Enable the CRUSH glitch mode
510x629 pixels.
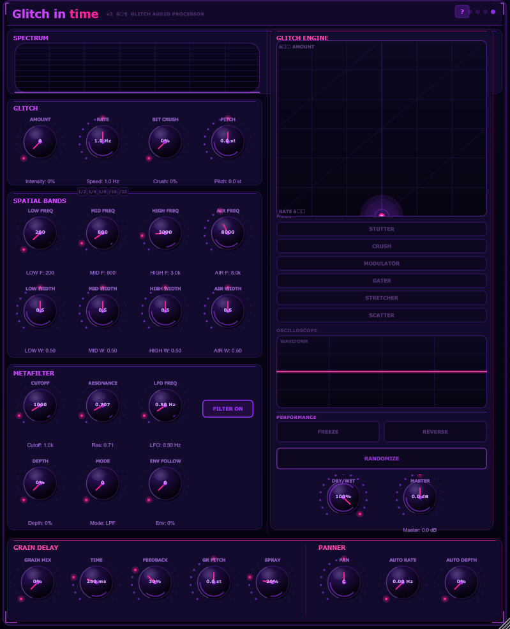coord(381,246)
